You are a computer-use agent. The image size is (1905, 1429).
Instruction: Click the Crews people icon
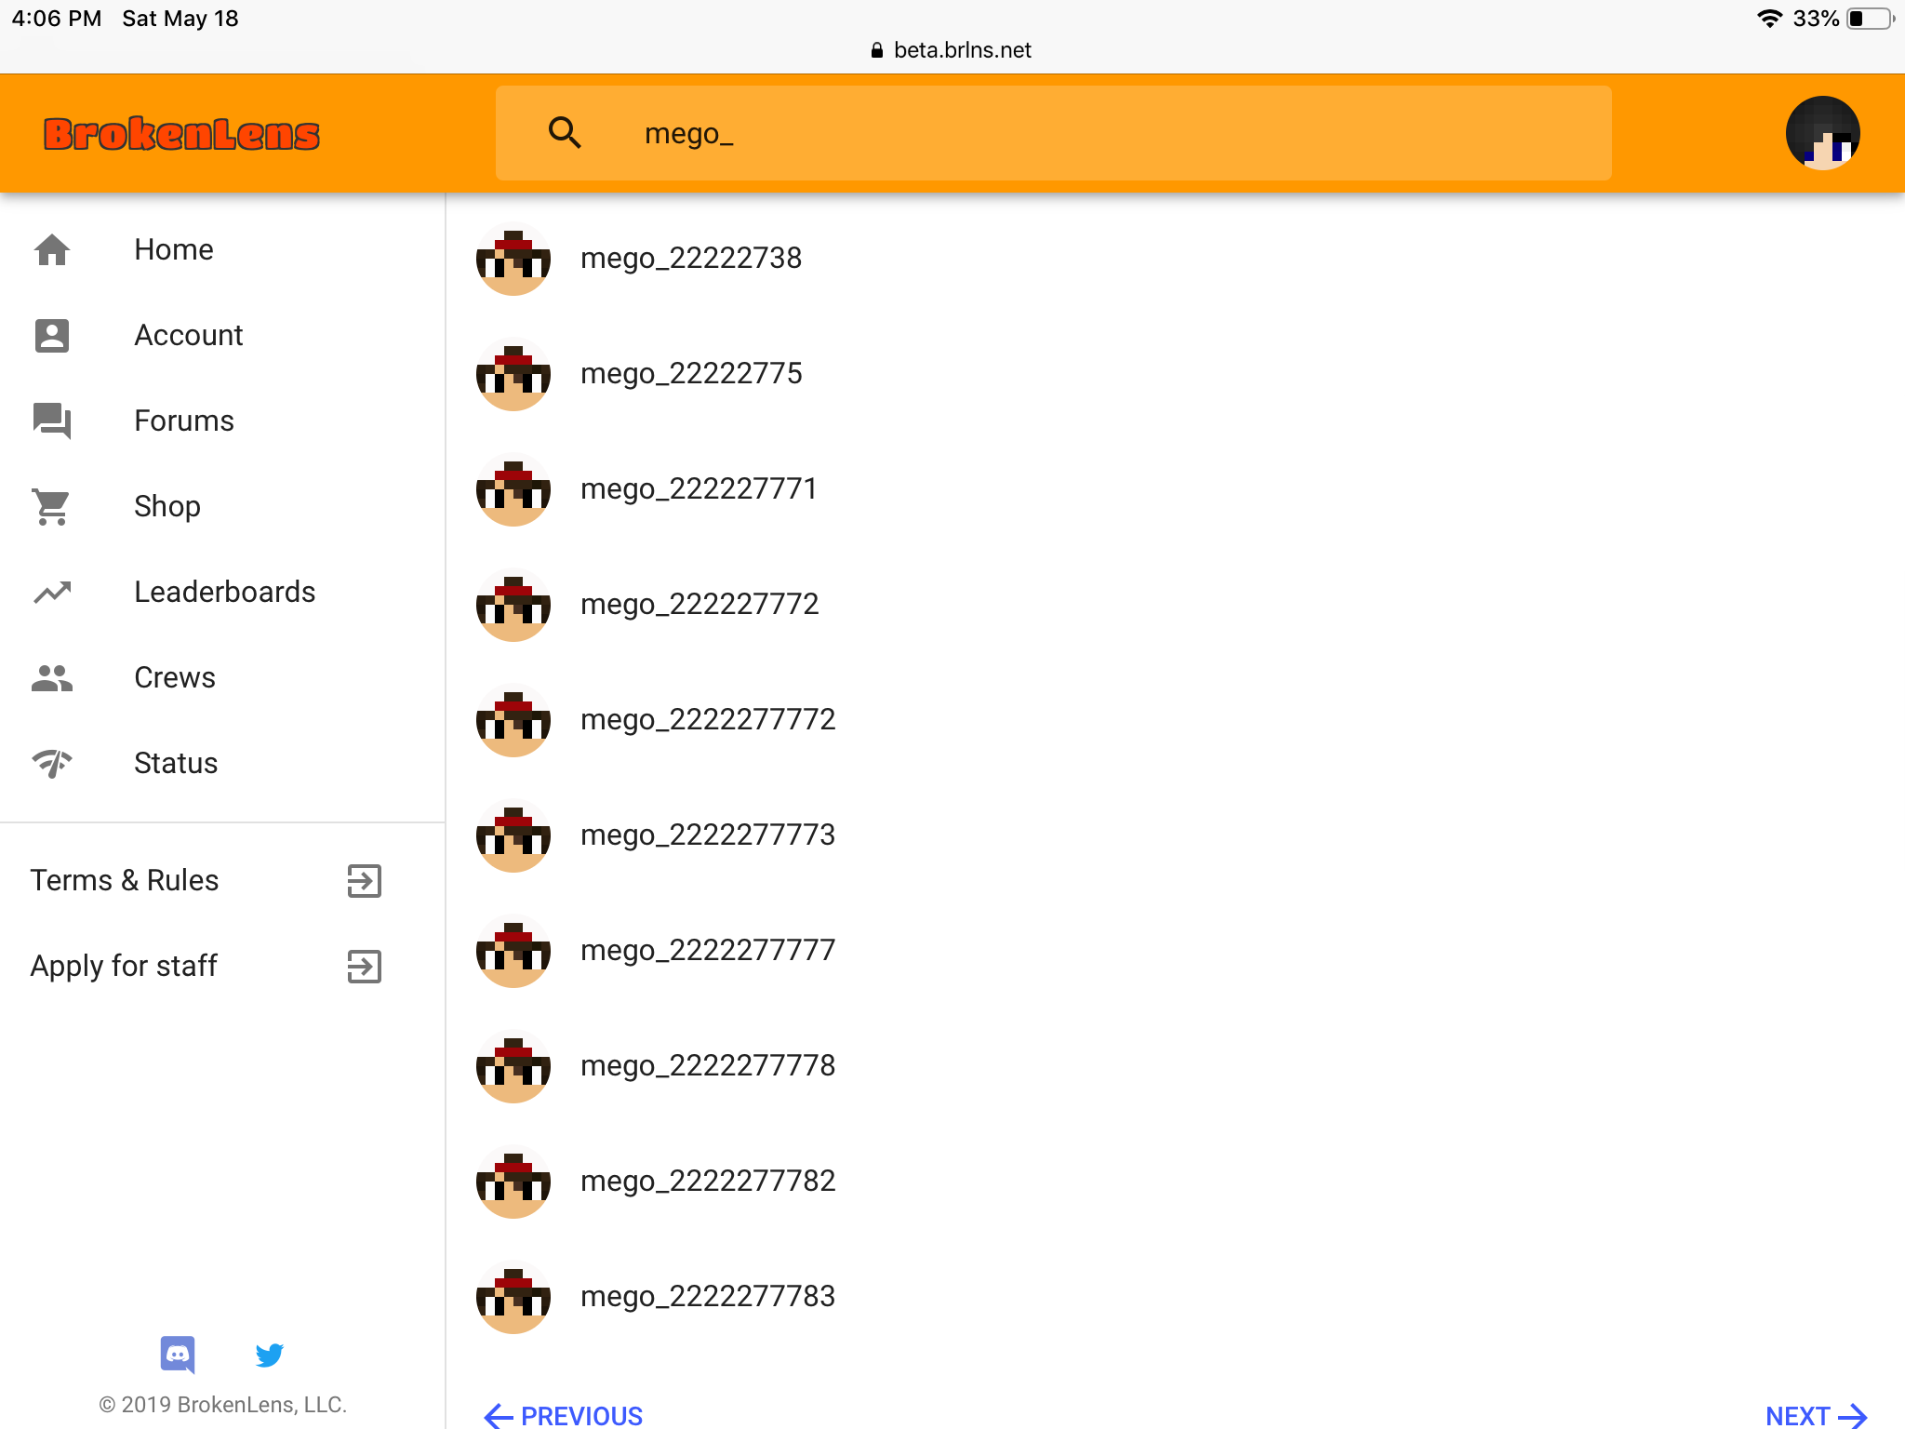click(x=52, y=677)
